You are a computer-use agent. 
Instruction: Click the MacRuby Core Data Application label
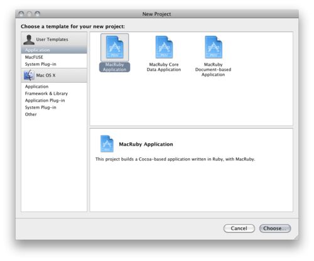pyautogui.click(x=164, y=67)
